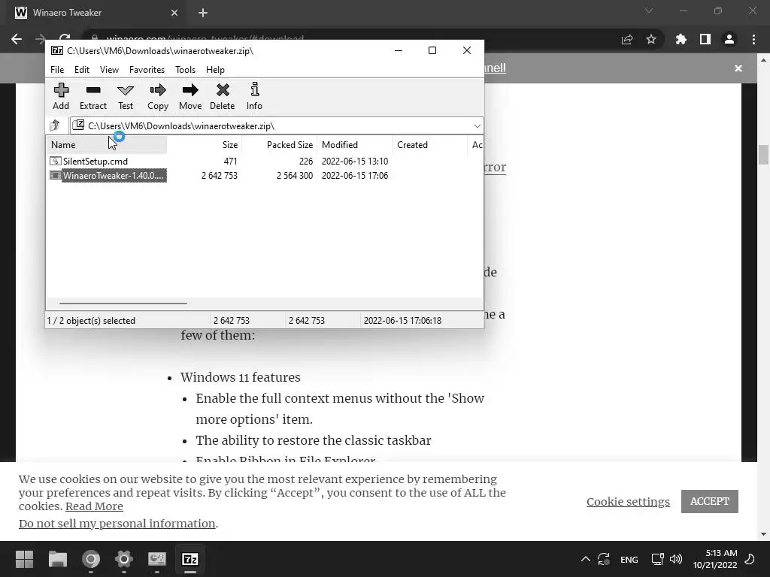Open the Edit menu
The width and height of the screenshot is (770, 577).
pyautogui.click(x=81, y=70)
